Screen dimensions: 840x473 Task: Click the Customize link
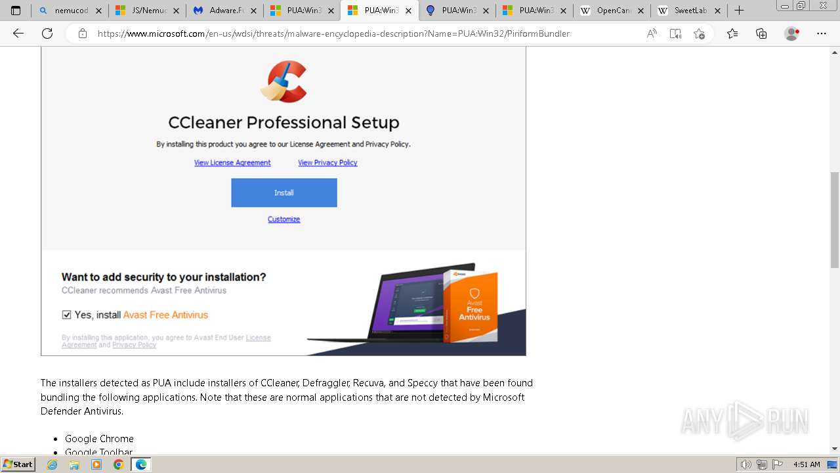(x=283, y=219)
